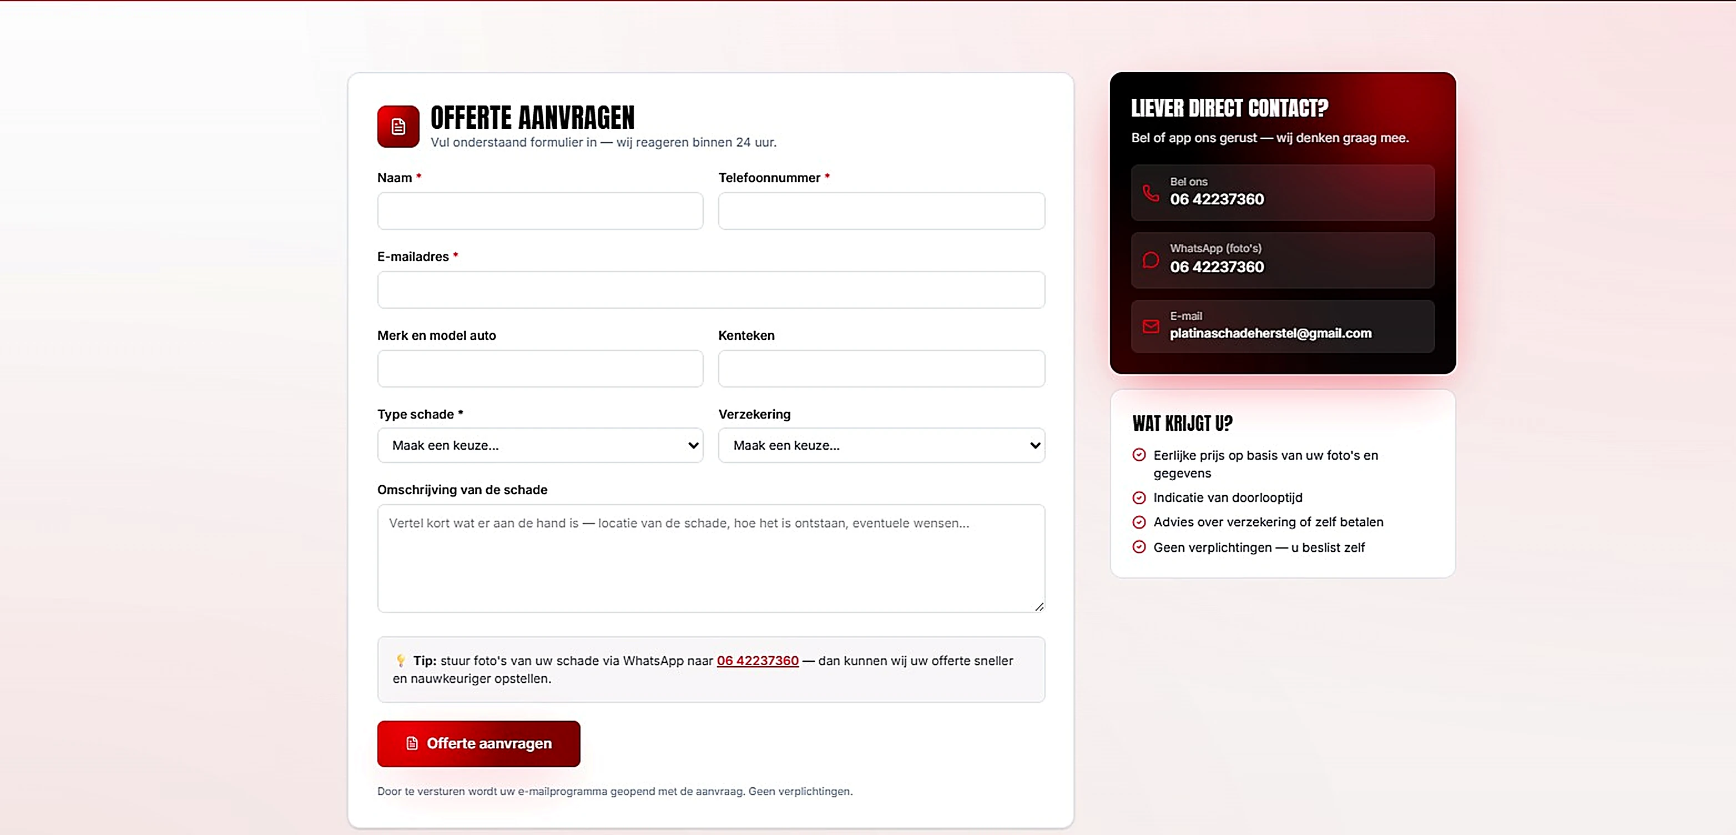Focus the E-mailadres input field

[x=711, y=290]
